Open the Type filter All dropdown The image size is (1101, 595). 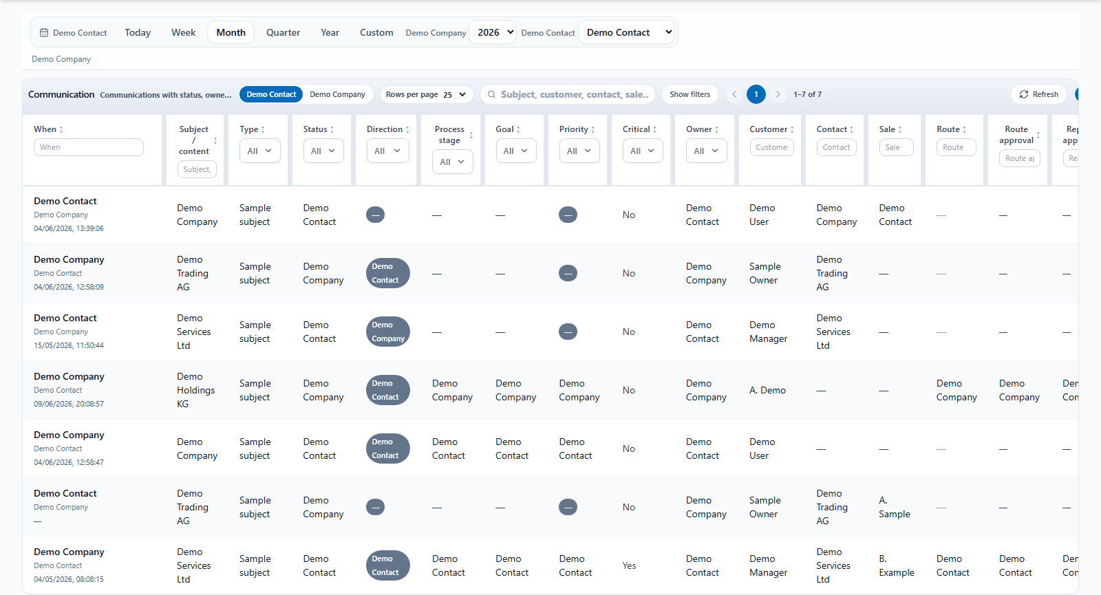coord(259,151)
